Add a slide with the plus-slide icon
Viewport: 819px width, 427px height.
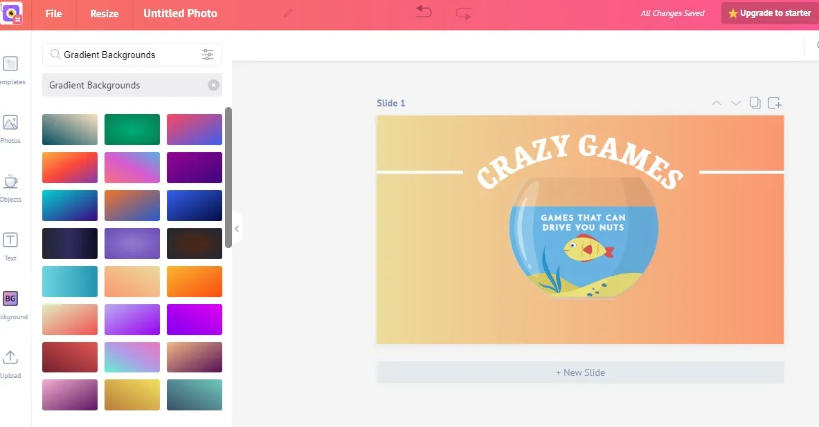click(775, 103)
